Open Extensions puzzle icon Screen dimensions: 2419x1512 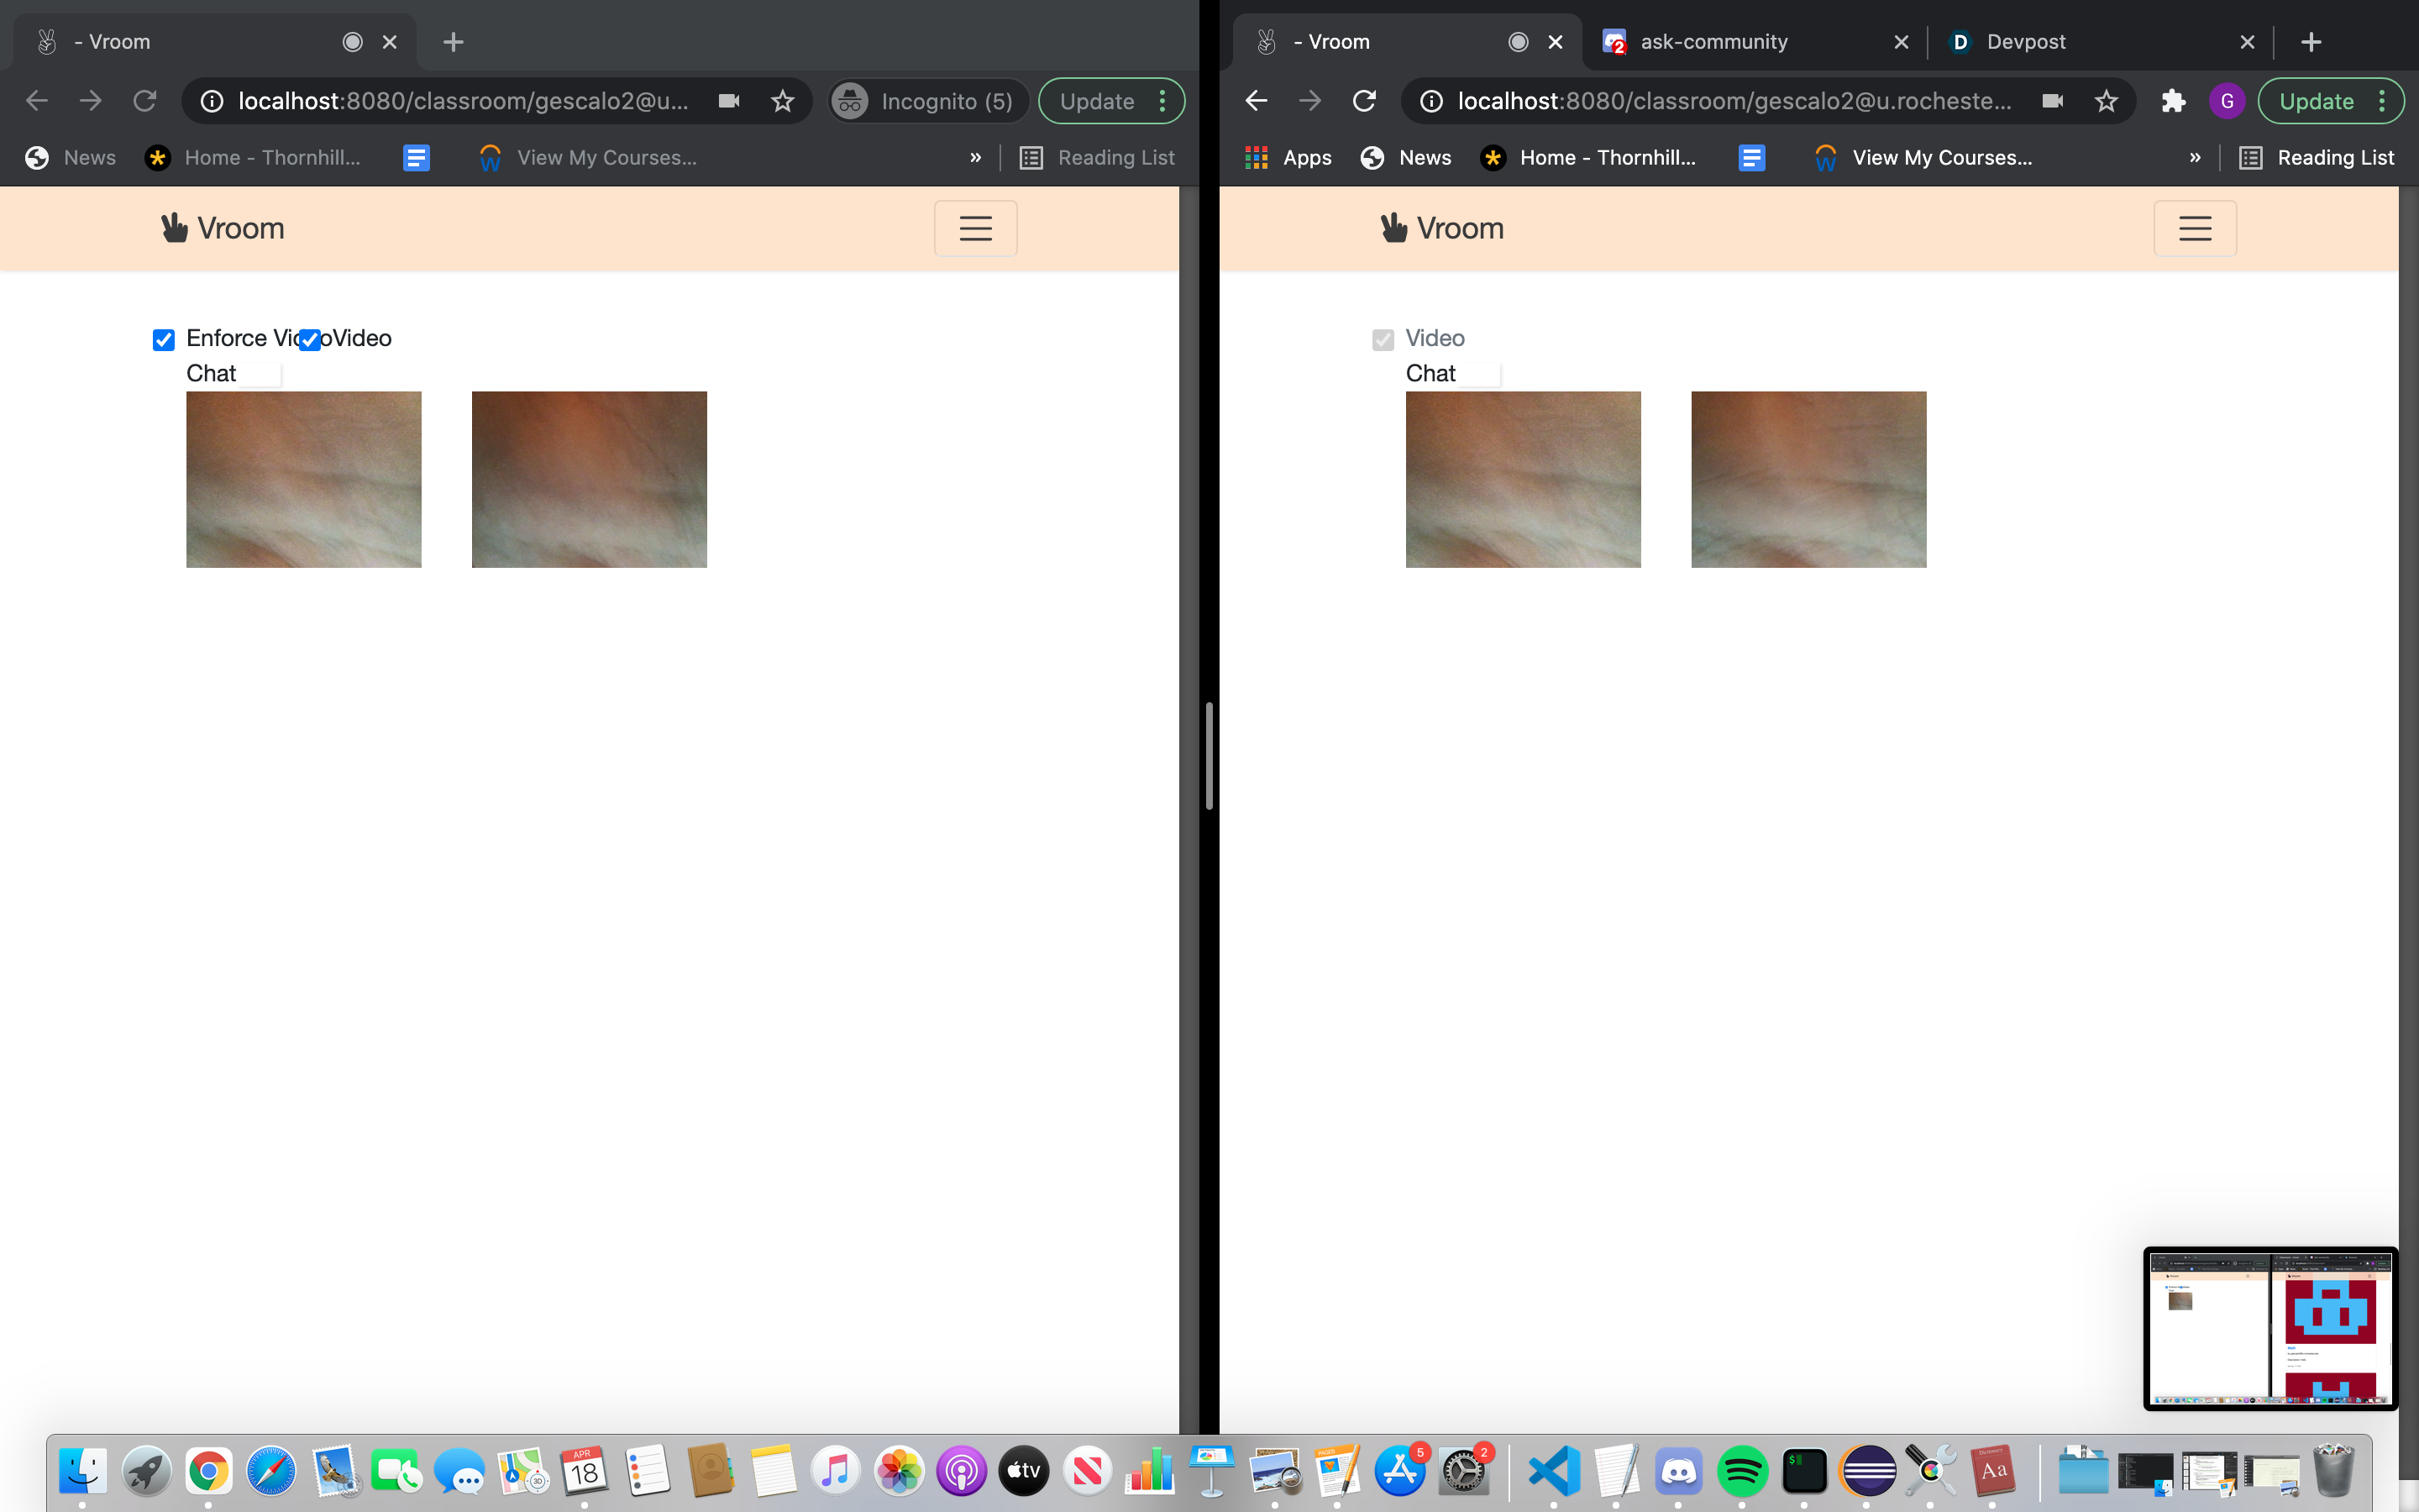(x=2173, y=101)
